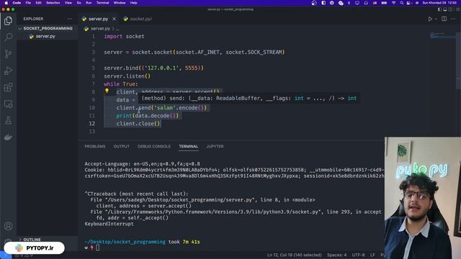This screenshot has height=259, width=461.
Task: Click server.py in the breadcrumb
Action: 100,29
